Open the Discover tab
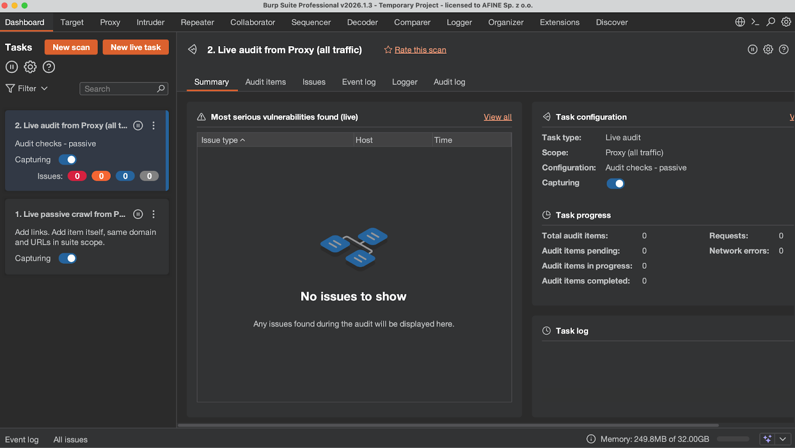Image resolution: width=795 pixels, height=448 pixels. pyautogui.click(x=612, y=22)
